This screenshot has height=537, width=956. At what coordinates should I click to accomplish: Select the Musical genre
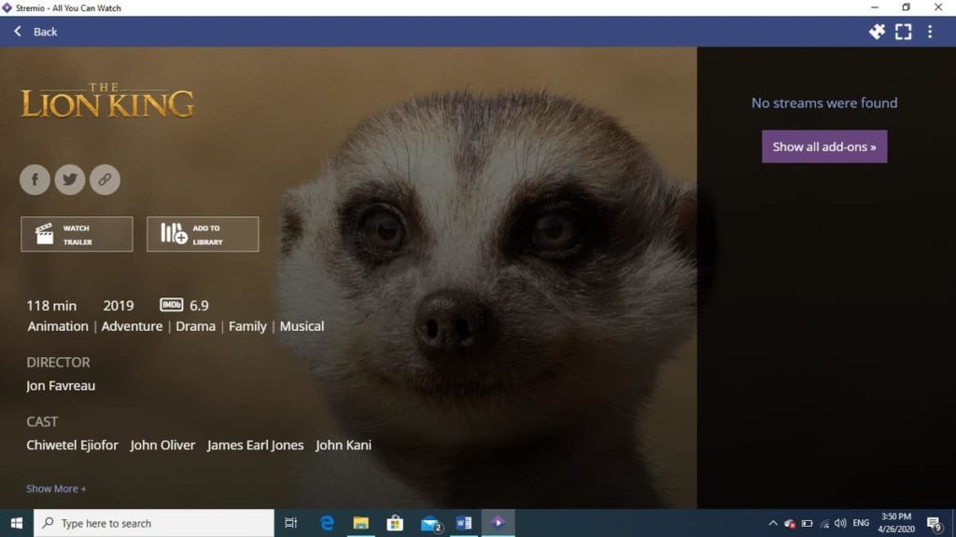pos(302,326)
